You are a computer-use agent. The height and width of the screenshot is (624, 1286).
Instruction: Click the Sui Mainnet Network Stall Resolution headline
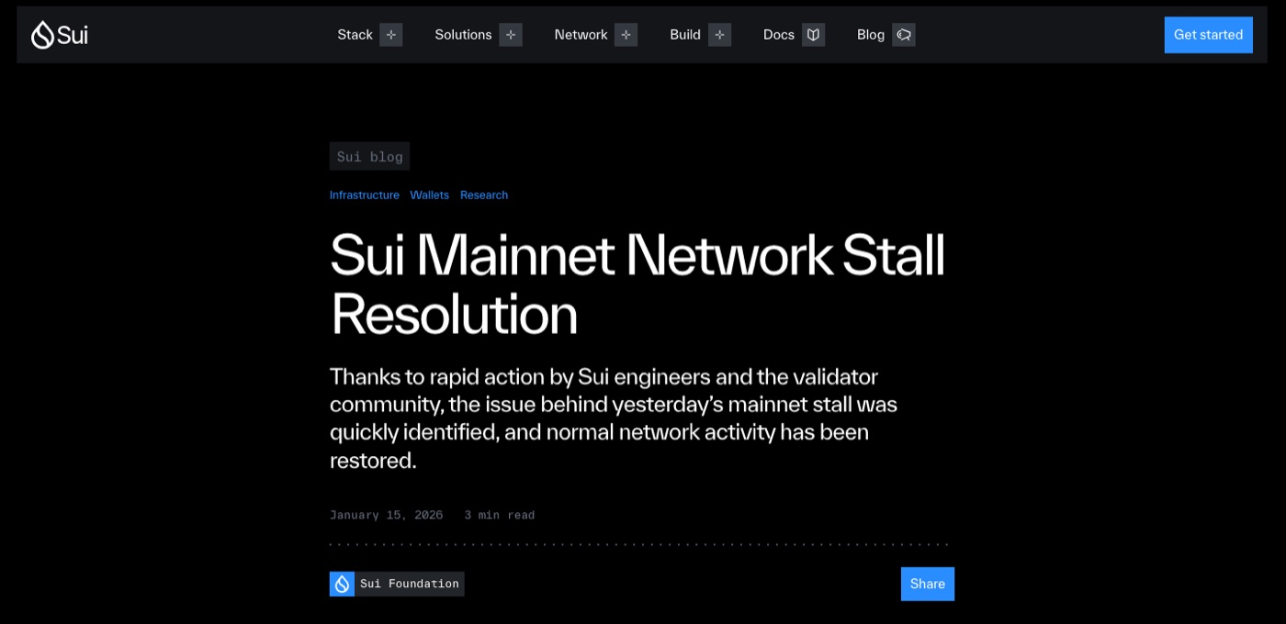coord(637,284)
